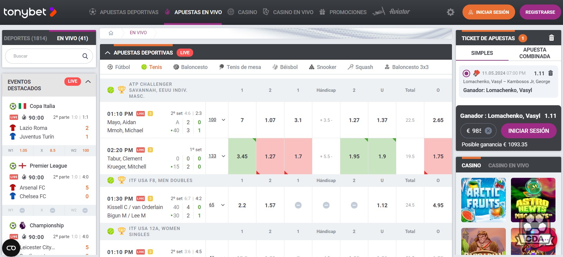Open Casino en Vivo in top menu
563x257 pixels.
288,12
